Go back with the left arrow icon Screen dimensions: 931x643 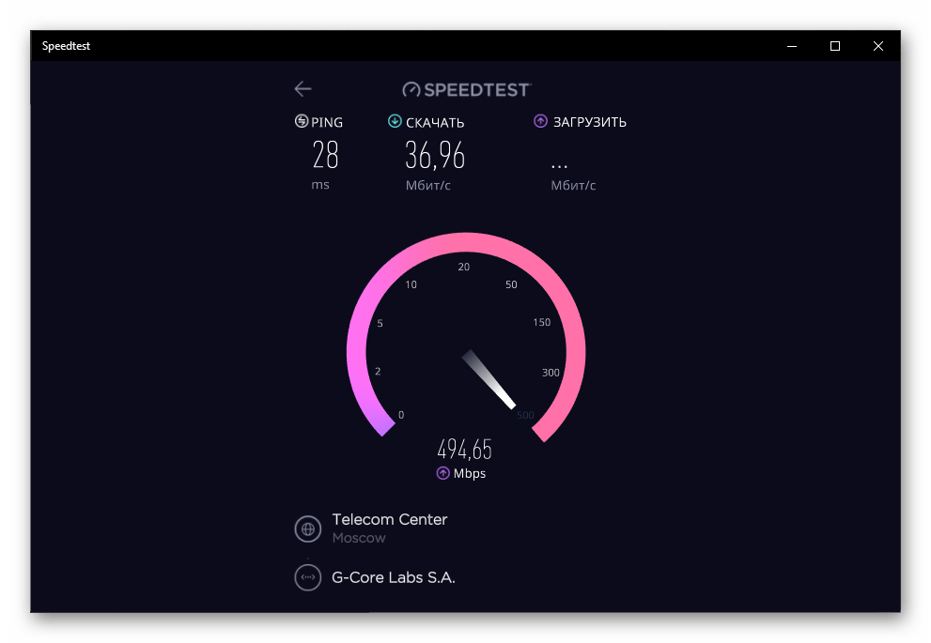303,89
